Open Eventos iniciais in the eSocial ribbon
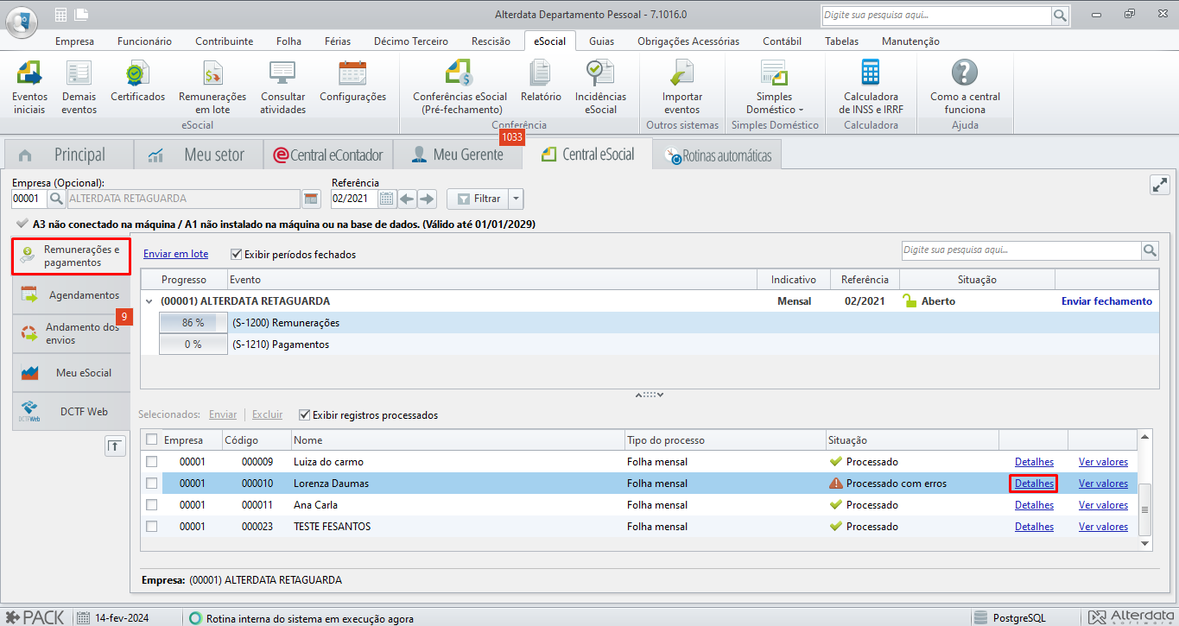 (x=29, y=87)
